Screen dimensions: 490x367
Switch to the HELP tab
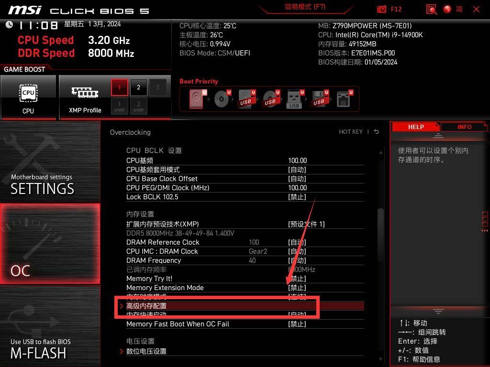tap(416, 127)
